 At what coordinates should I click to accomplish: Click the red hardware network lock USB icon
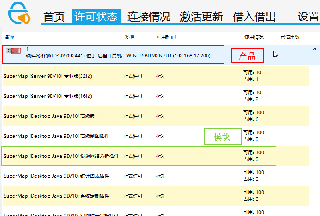(x=14, y=51)
